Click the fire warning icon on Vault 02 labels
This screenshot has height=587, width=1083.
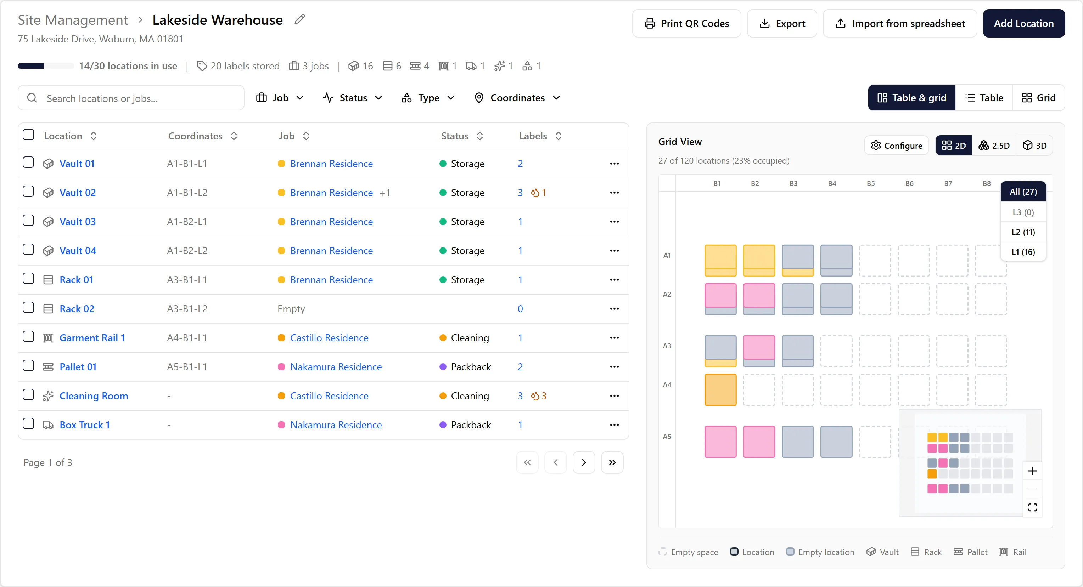[x=535, y=193]
